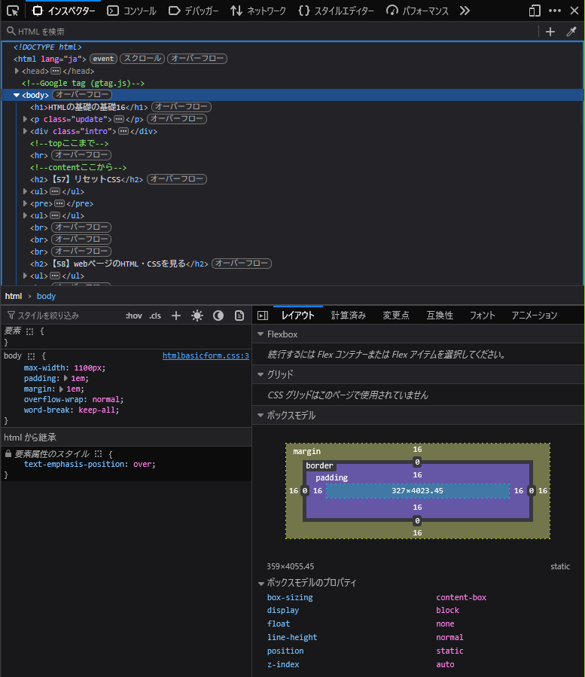Click the スクロール badge on html
Image resolution: width=585 pixels, height=677 pixels.
coord(142,58)
